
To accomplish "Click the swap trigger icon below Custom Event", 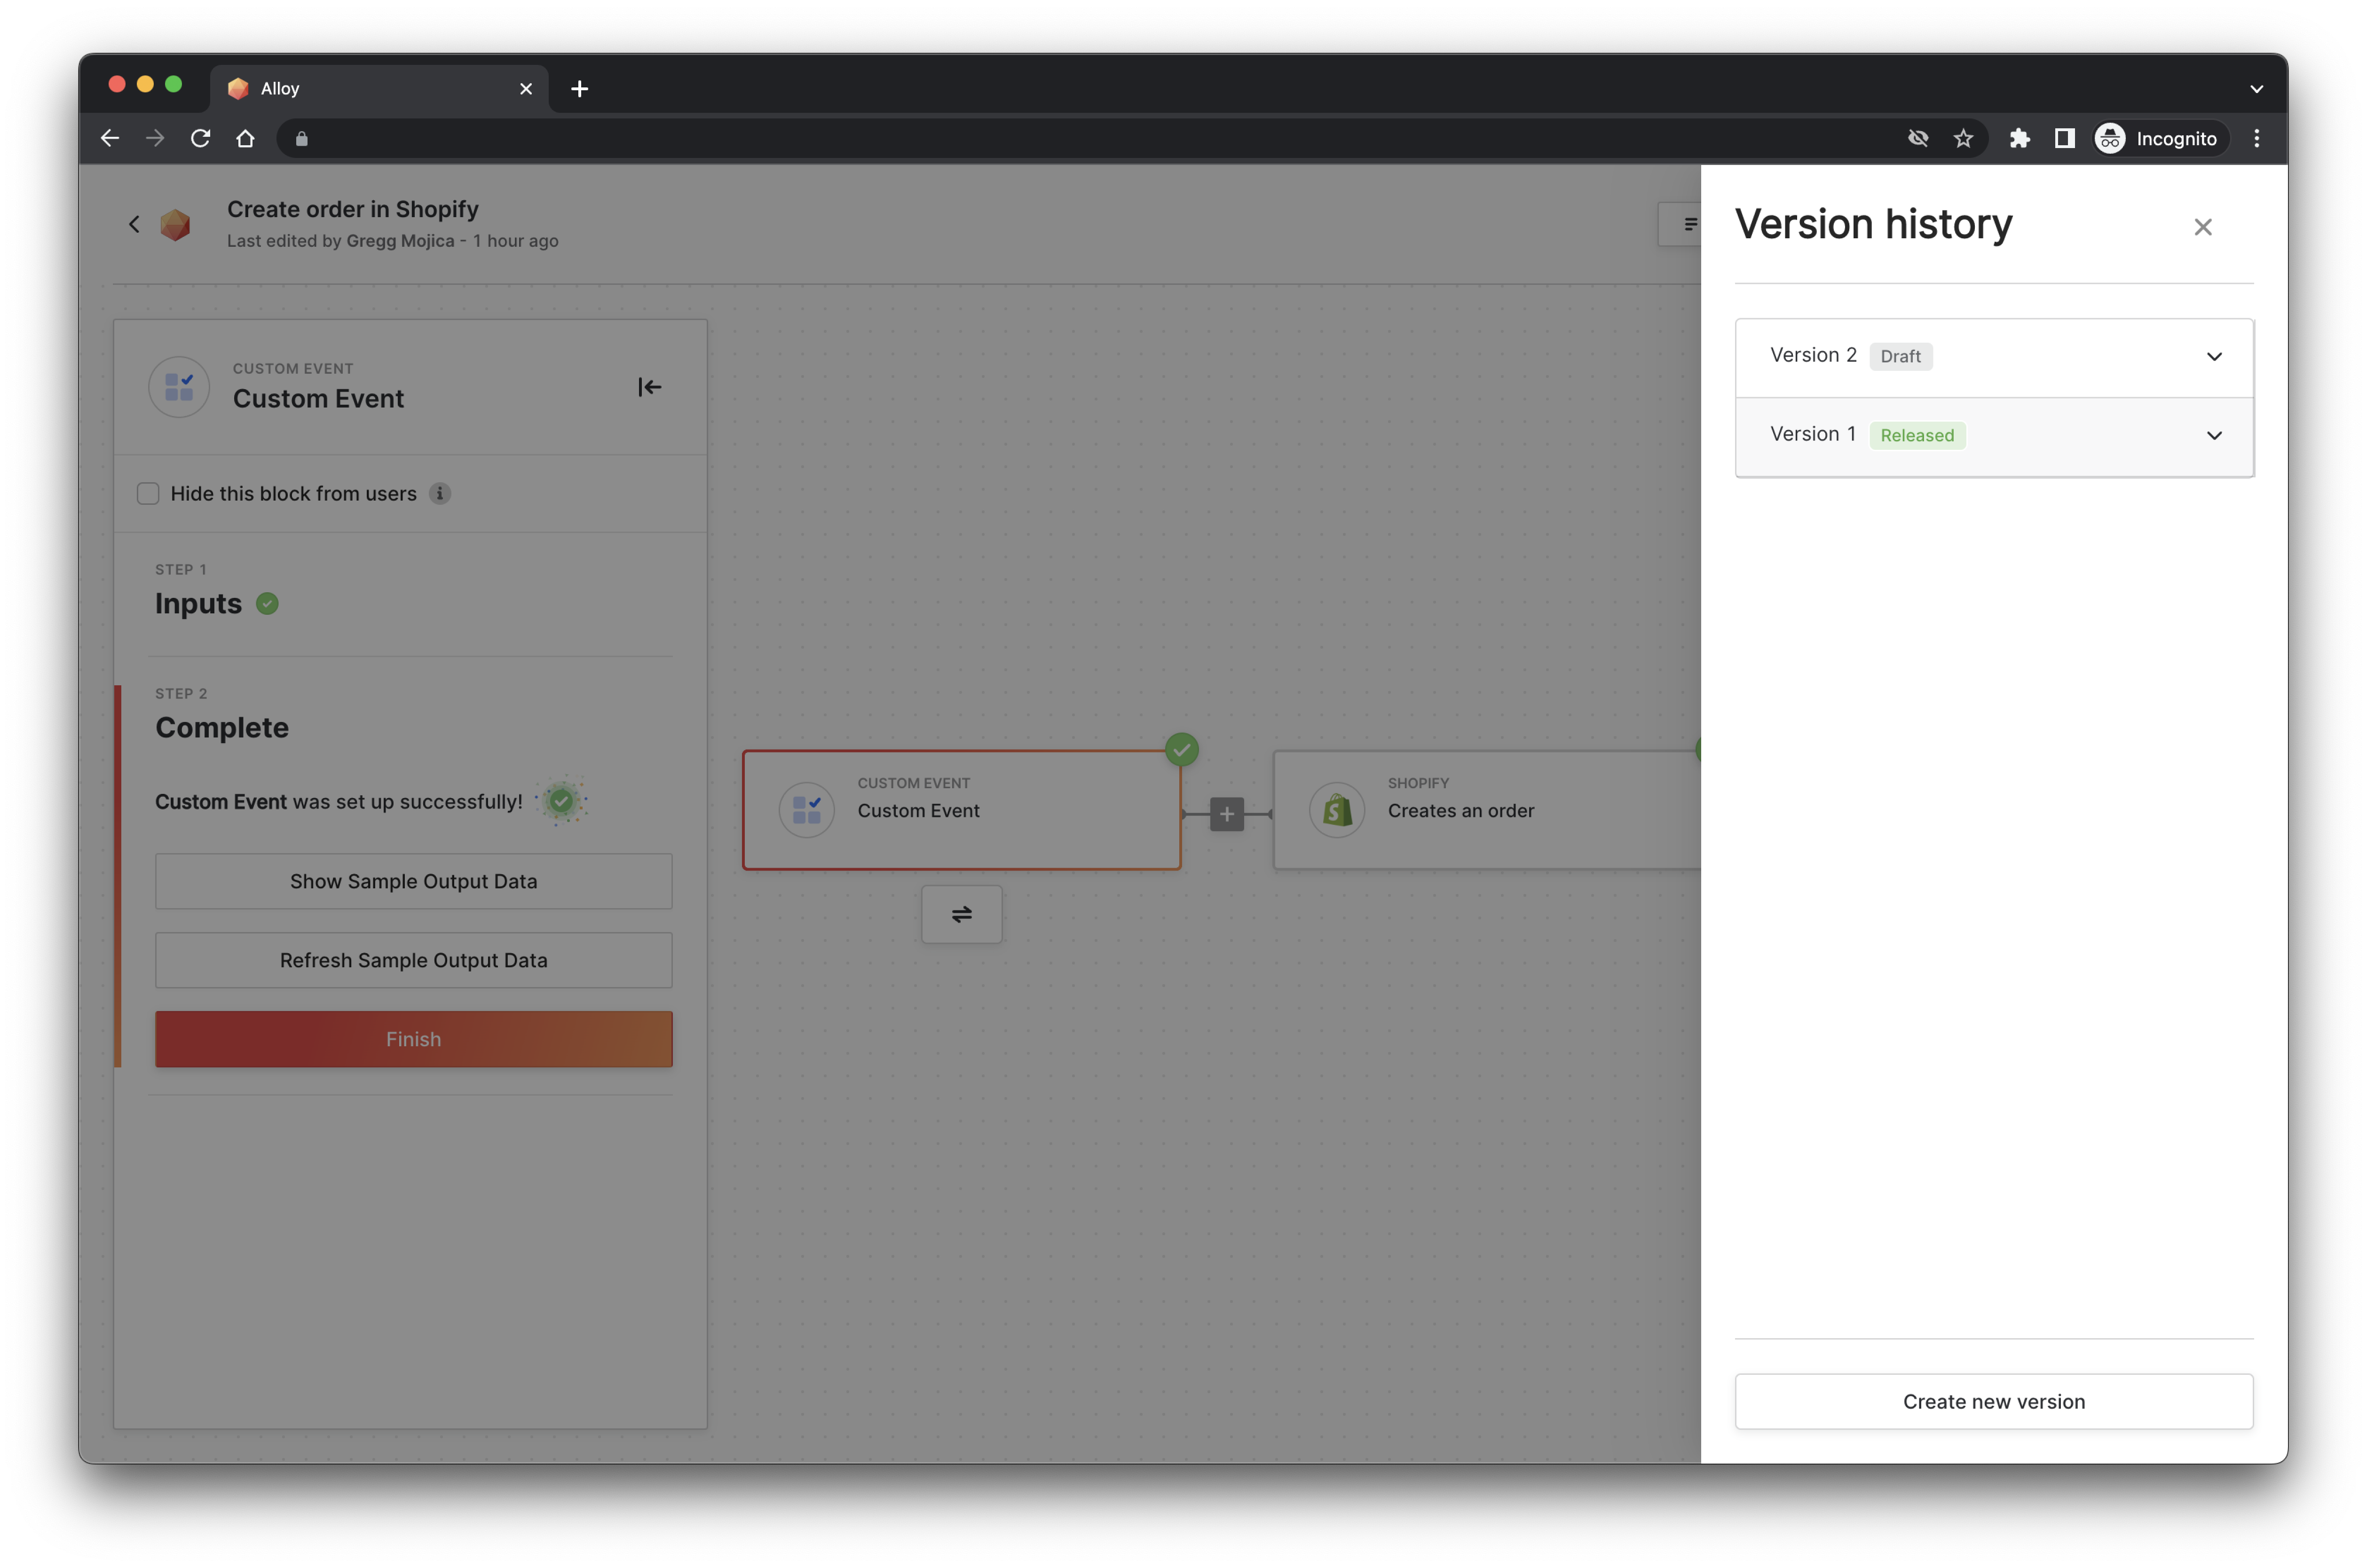I will pyautogui.click(x=962, y=914).
